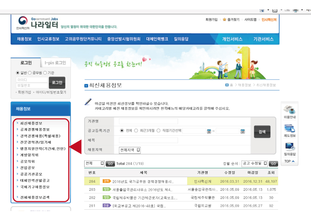Click the 행정 tag on row 283

(107, 189)
